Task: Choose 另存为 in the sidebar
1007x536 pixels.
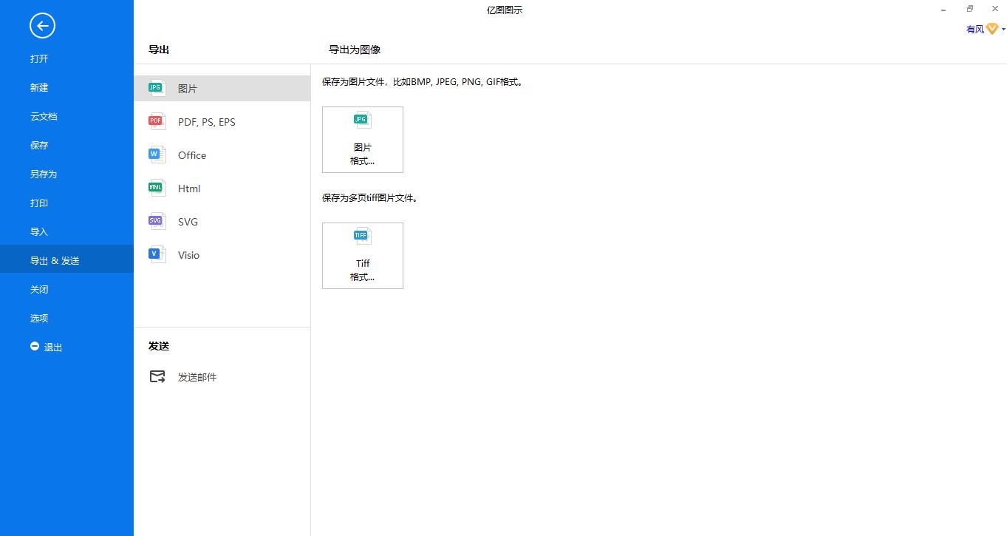Action: click(44, 174)
